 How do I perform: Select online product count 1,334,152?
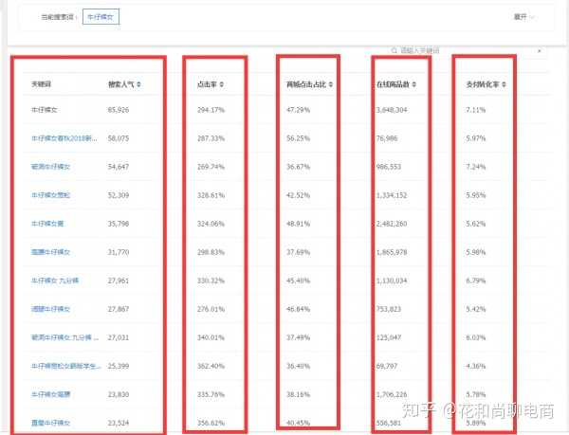tap(392, 195)
